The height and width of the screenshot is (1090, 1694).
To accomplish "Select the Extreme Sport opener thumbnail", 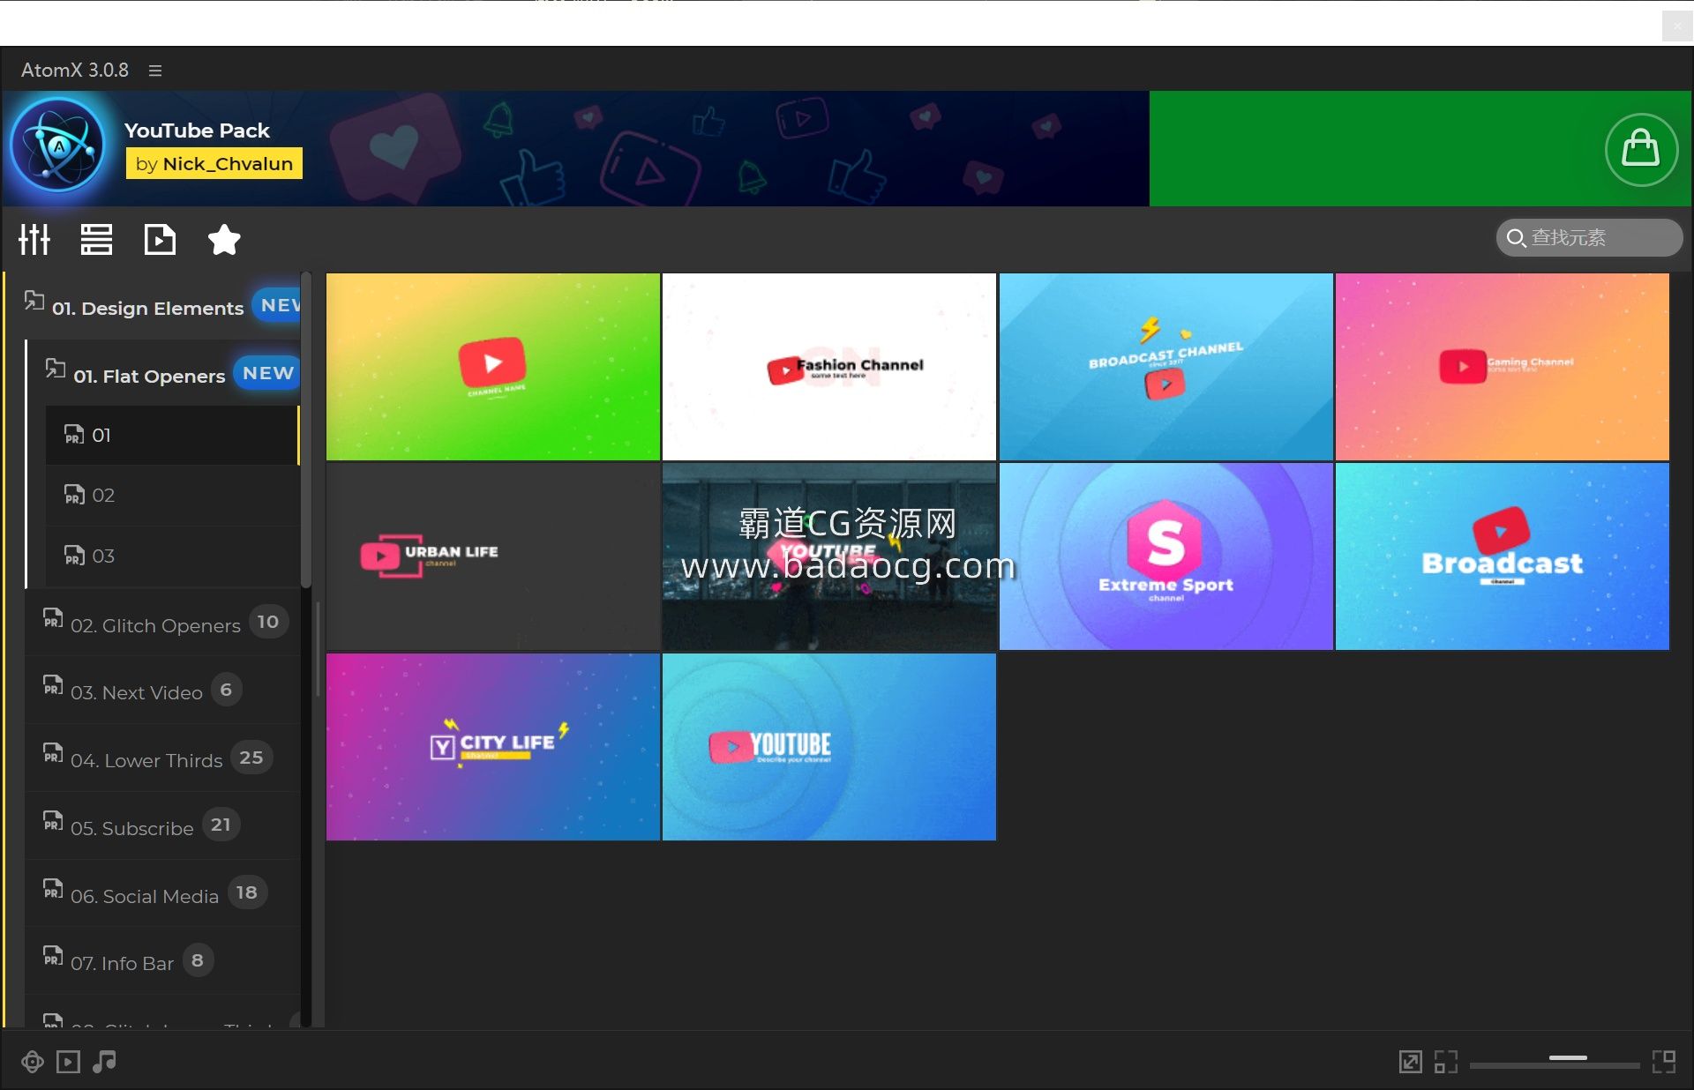I will point(1166,556).
